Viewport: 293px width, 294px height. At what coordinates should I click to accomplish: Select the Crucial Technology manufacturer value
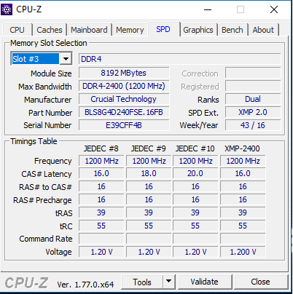[124, 99]
